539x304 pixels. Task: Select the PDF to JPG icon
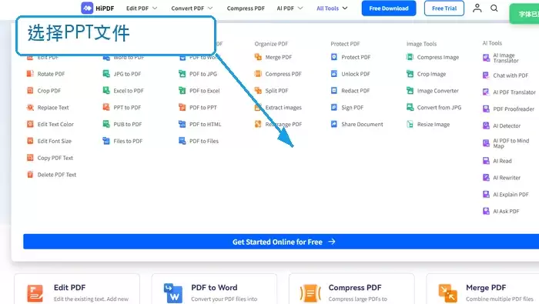pos(182,74)
